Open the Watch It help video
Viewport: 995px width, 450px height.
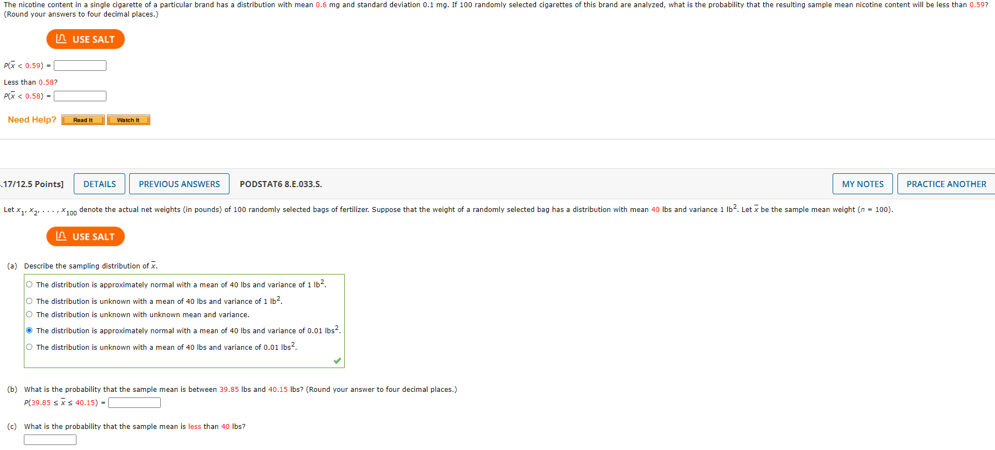(129, 120)
